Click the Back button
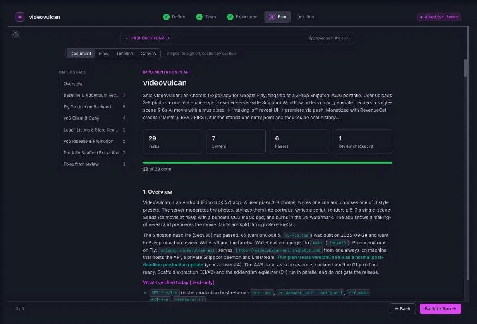This screenshot has height=324, width=477. (x=402, y=309)
